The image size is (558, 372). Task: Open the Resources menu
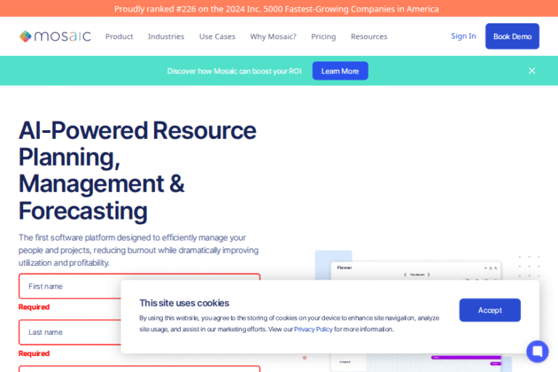point(369,36)
